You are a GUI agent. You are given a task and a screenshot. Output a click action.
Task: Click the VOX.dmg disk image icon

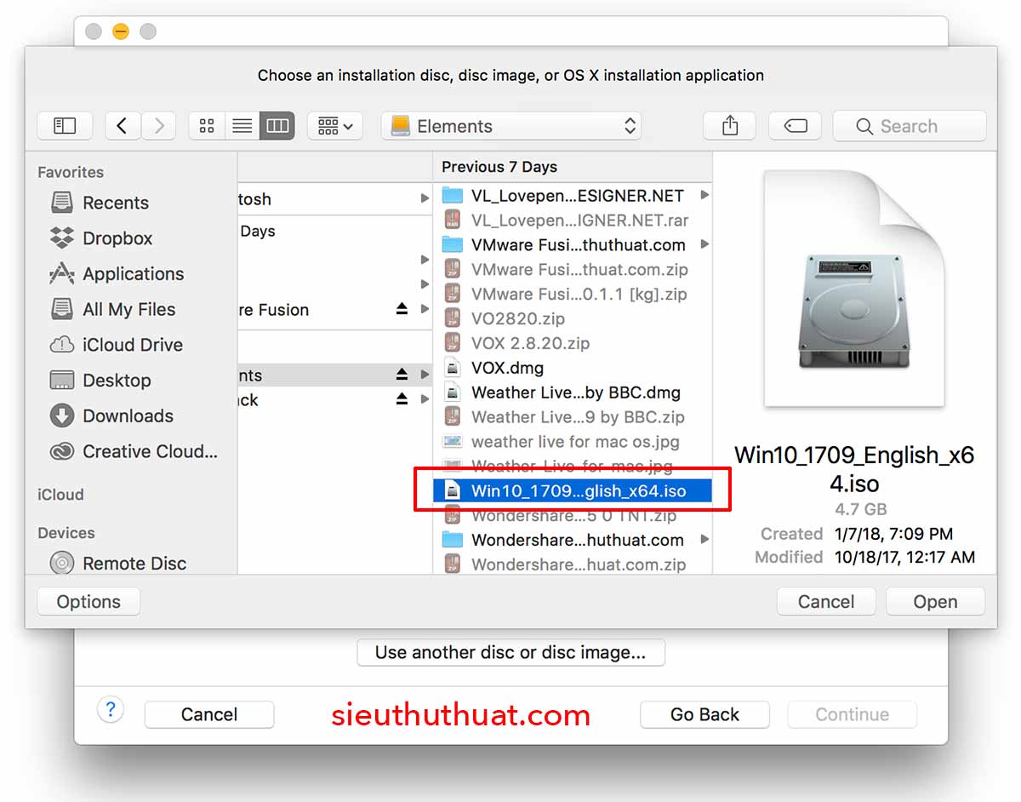[x=453, y=368]
